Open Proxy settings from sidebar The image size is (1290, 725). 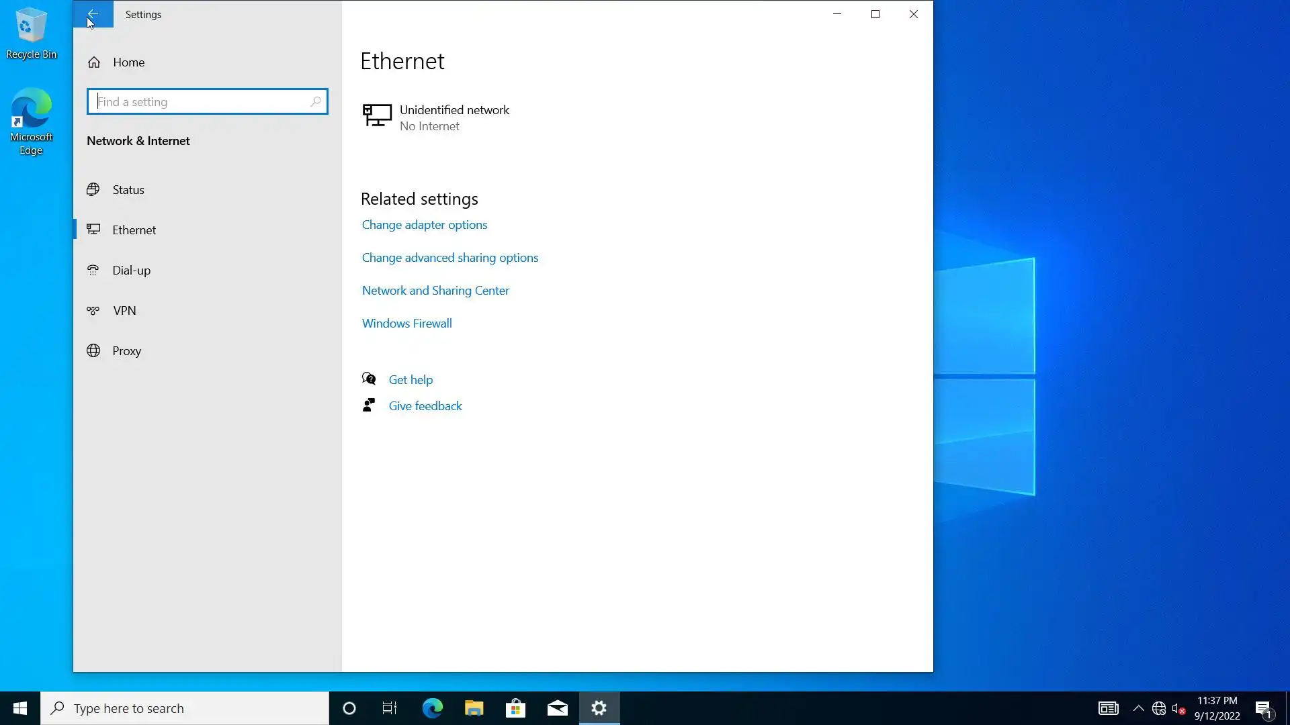point(126,351)
